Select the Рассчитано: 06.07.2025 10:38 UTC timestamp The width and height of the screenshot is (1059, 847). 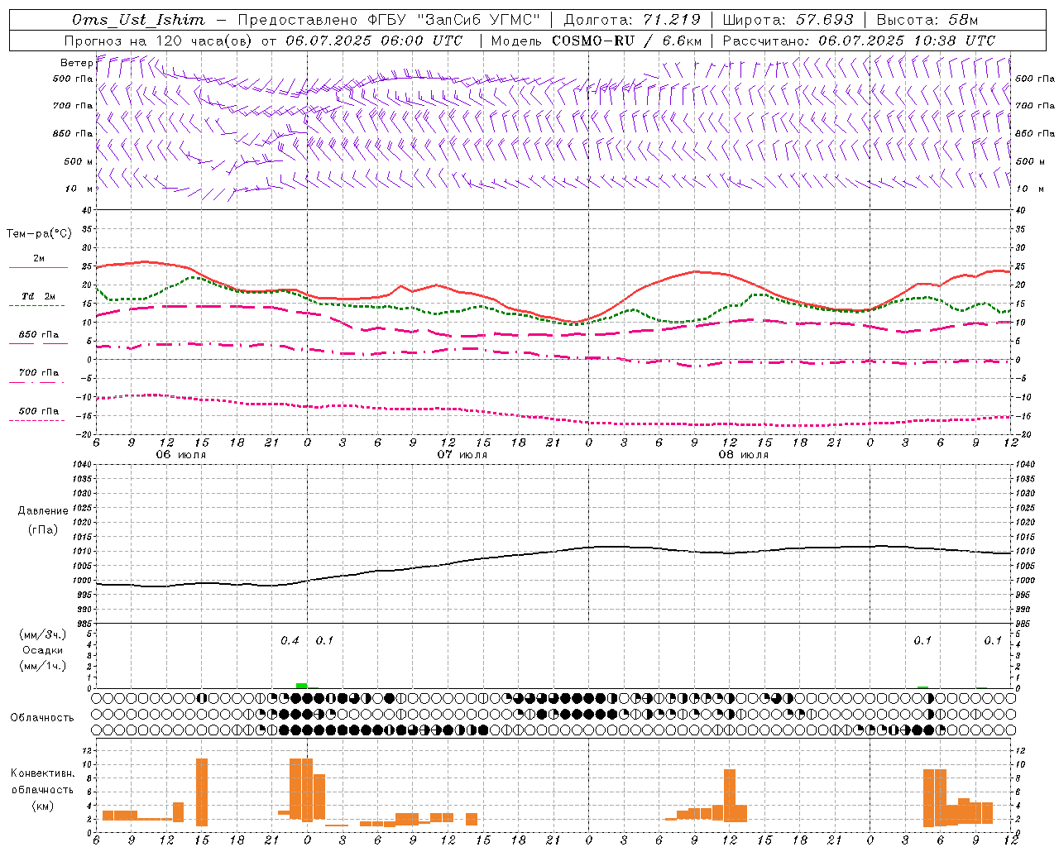click(x=859, y=41)
